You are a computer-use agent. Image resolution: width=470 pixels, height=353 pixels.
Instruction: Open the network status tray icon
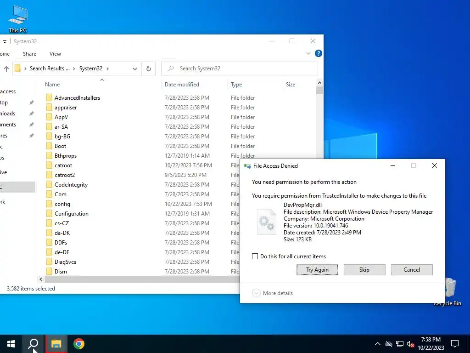(400, 344)
